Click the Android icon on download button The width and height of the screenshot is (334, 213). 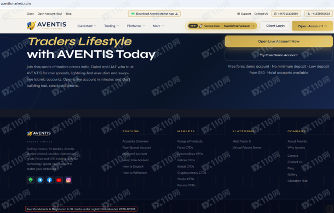tap(133, 14)
